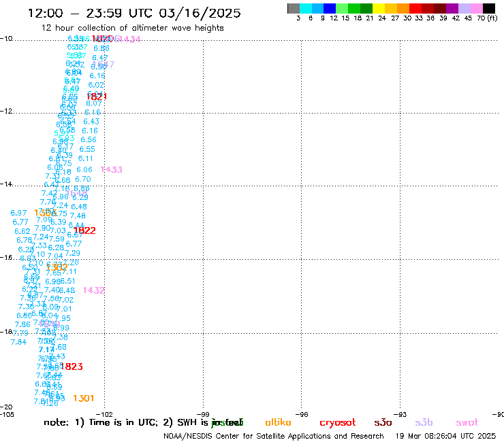Click the "7.84" wave height value

tap(18, 342)
